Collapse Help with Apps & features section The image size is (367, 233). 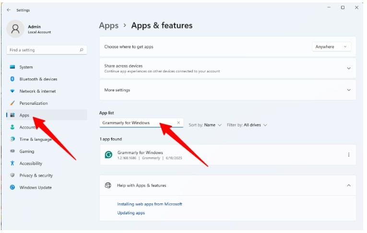349,185
